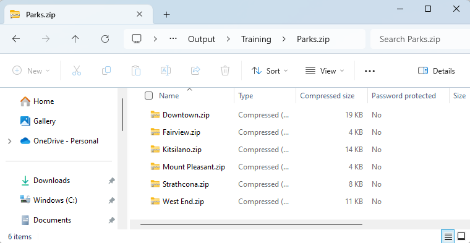Screen dimensions: 470x243
Task: Click the Downloads arrow icon in sidebar
Action: coord(25,181)
